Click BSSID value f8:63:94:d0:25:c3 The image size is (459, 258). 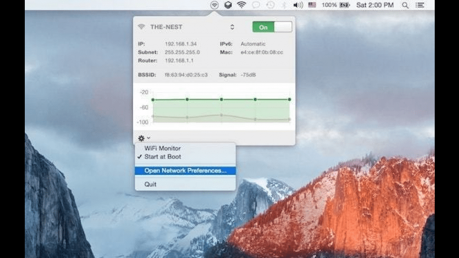pos(186,75)
